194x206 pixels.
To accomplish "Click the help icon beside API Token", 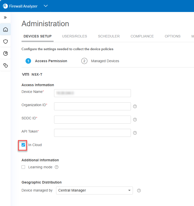I will point(135,133).
